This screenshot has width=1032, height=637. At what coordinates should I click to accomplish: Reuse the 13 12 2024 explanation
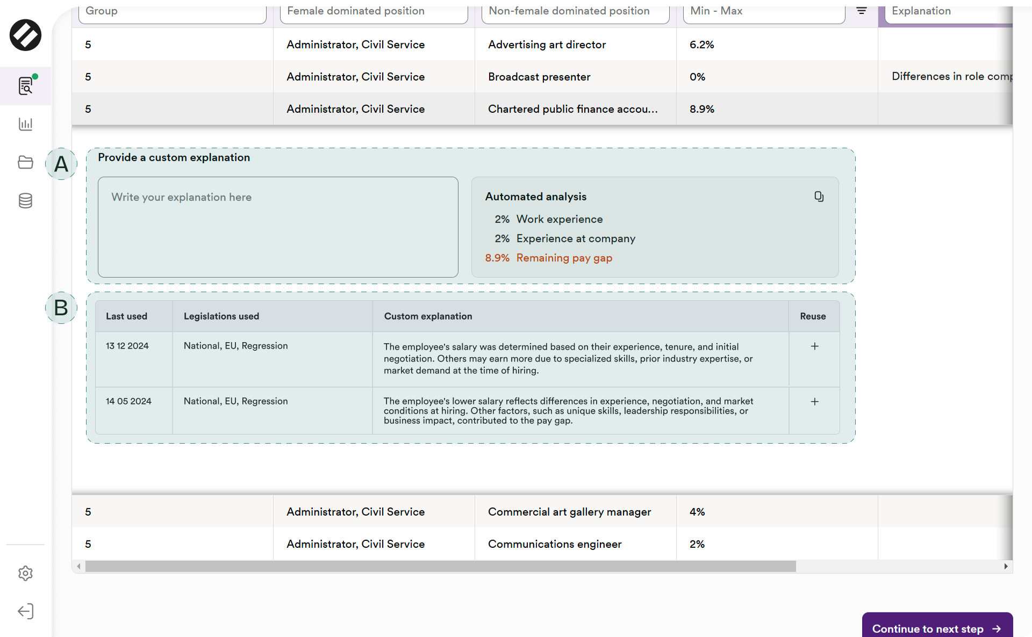pos(814,346)
